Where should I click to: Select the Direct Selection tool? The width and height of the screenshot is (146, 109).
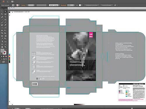5,11
